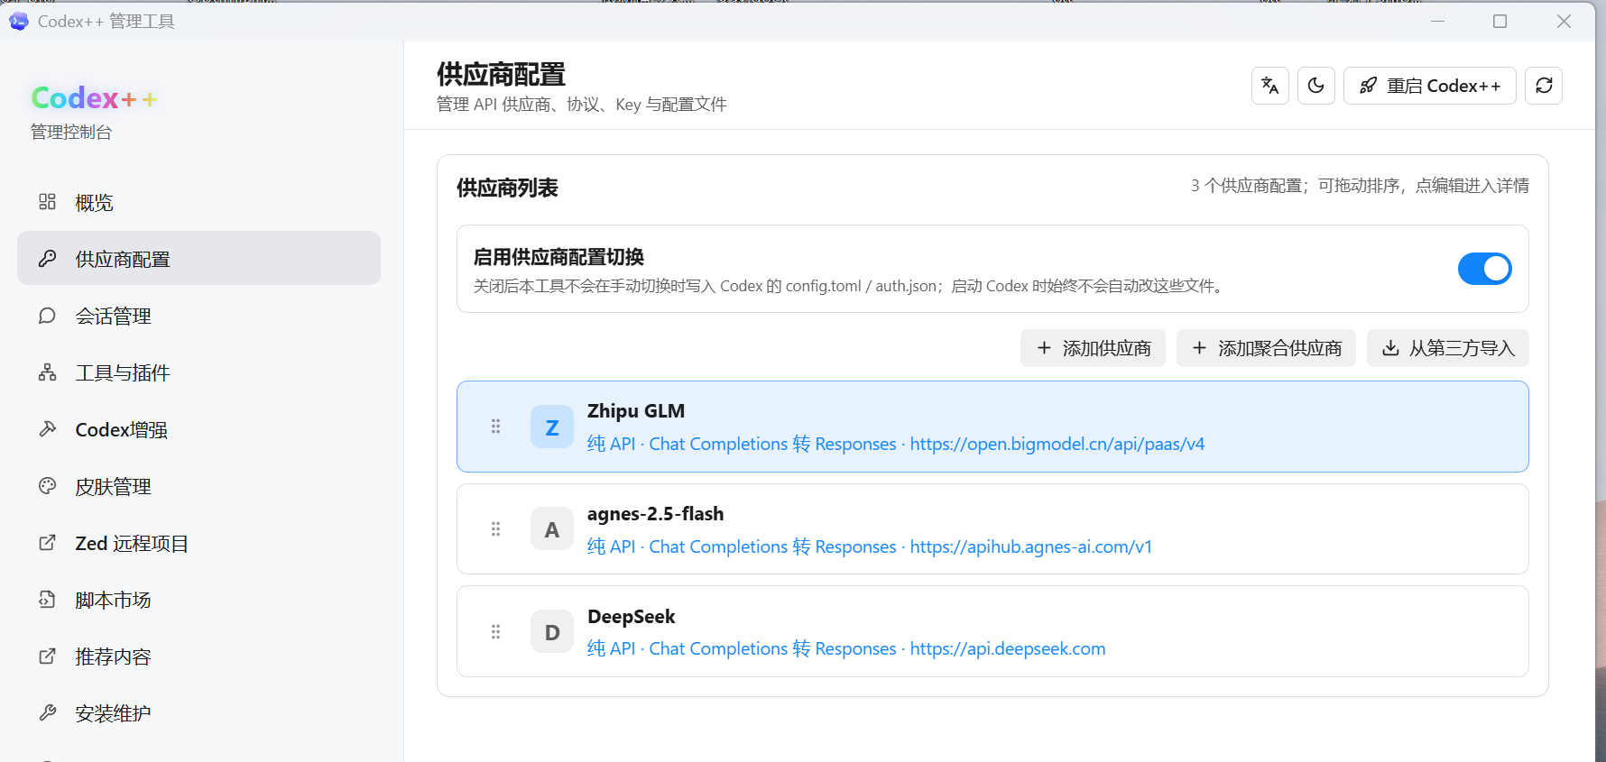The image size is (1606, 762).
Task: Minimize the Codex++ 管理工具 window
Action: (x=1437, y=21)
